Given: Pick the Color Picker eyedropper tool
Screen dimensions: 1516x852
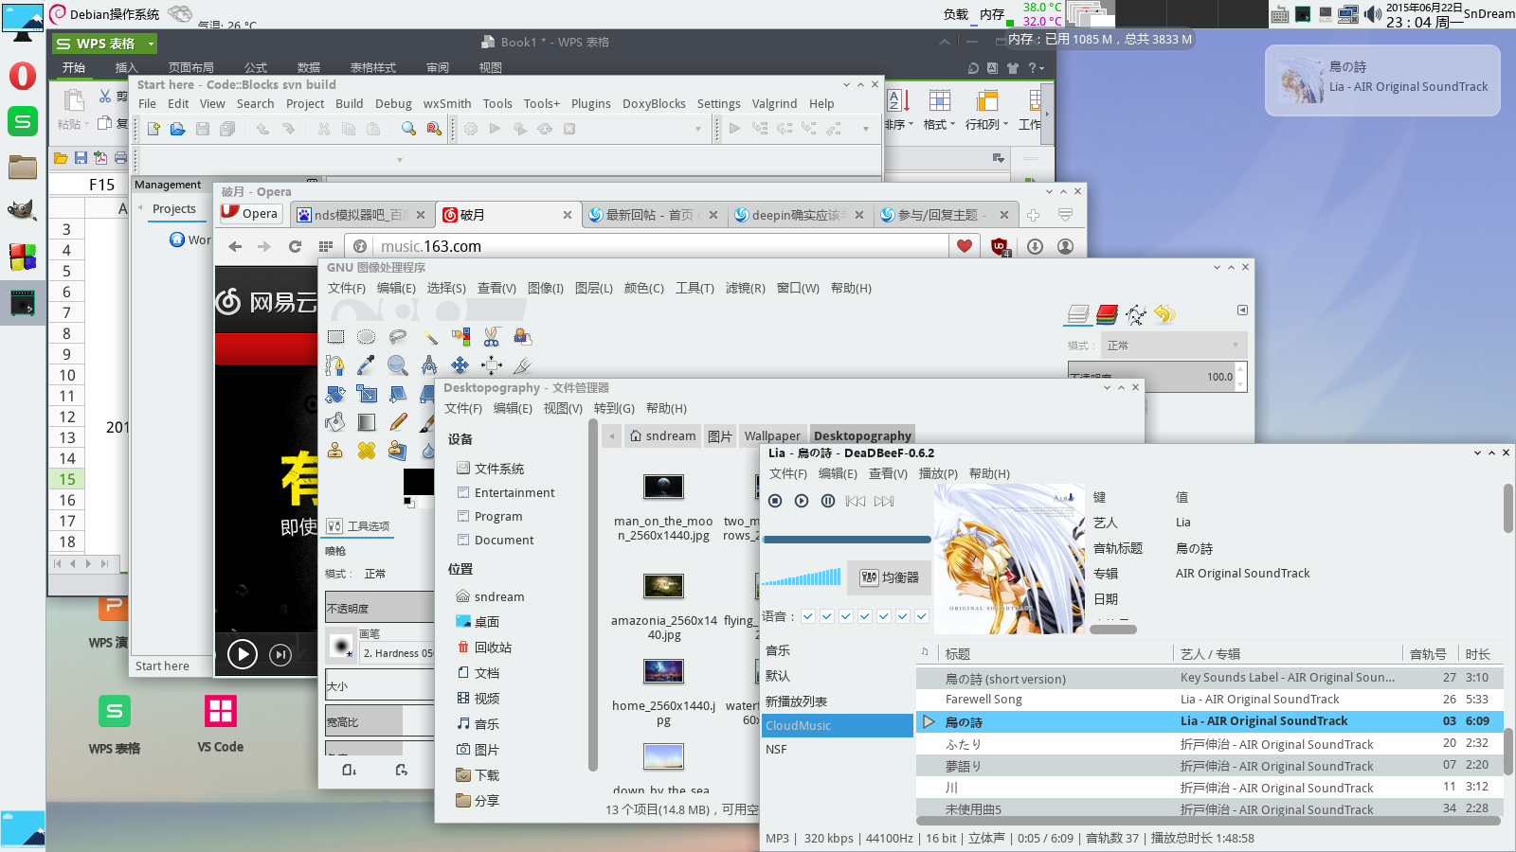Looking at the screenshot, I should (x=367, y=364).
